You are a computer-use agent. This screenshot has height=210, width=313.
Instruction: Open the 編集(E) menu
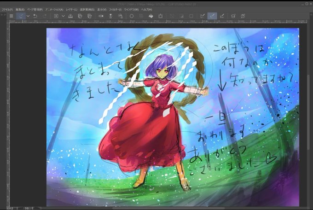[20, 9]
